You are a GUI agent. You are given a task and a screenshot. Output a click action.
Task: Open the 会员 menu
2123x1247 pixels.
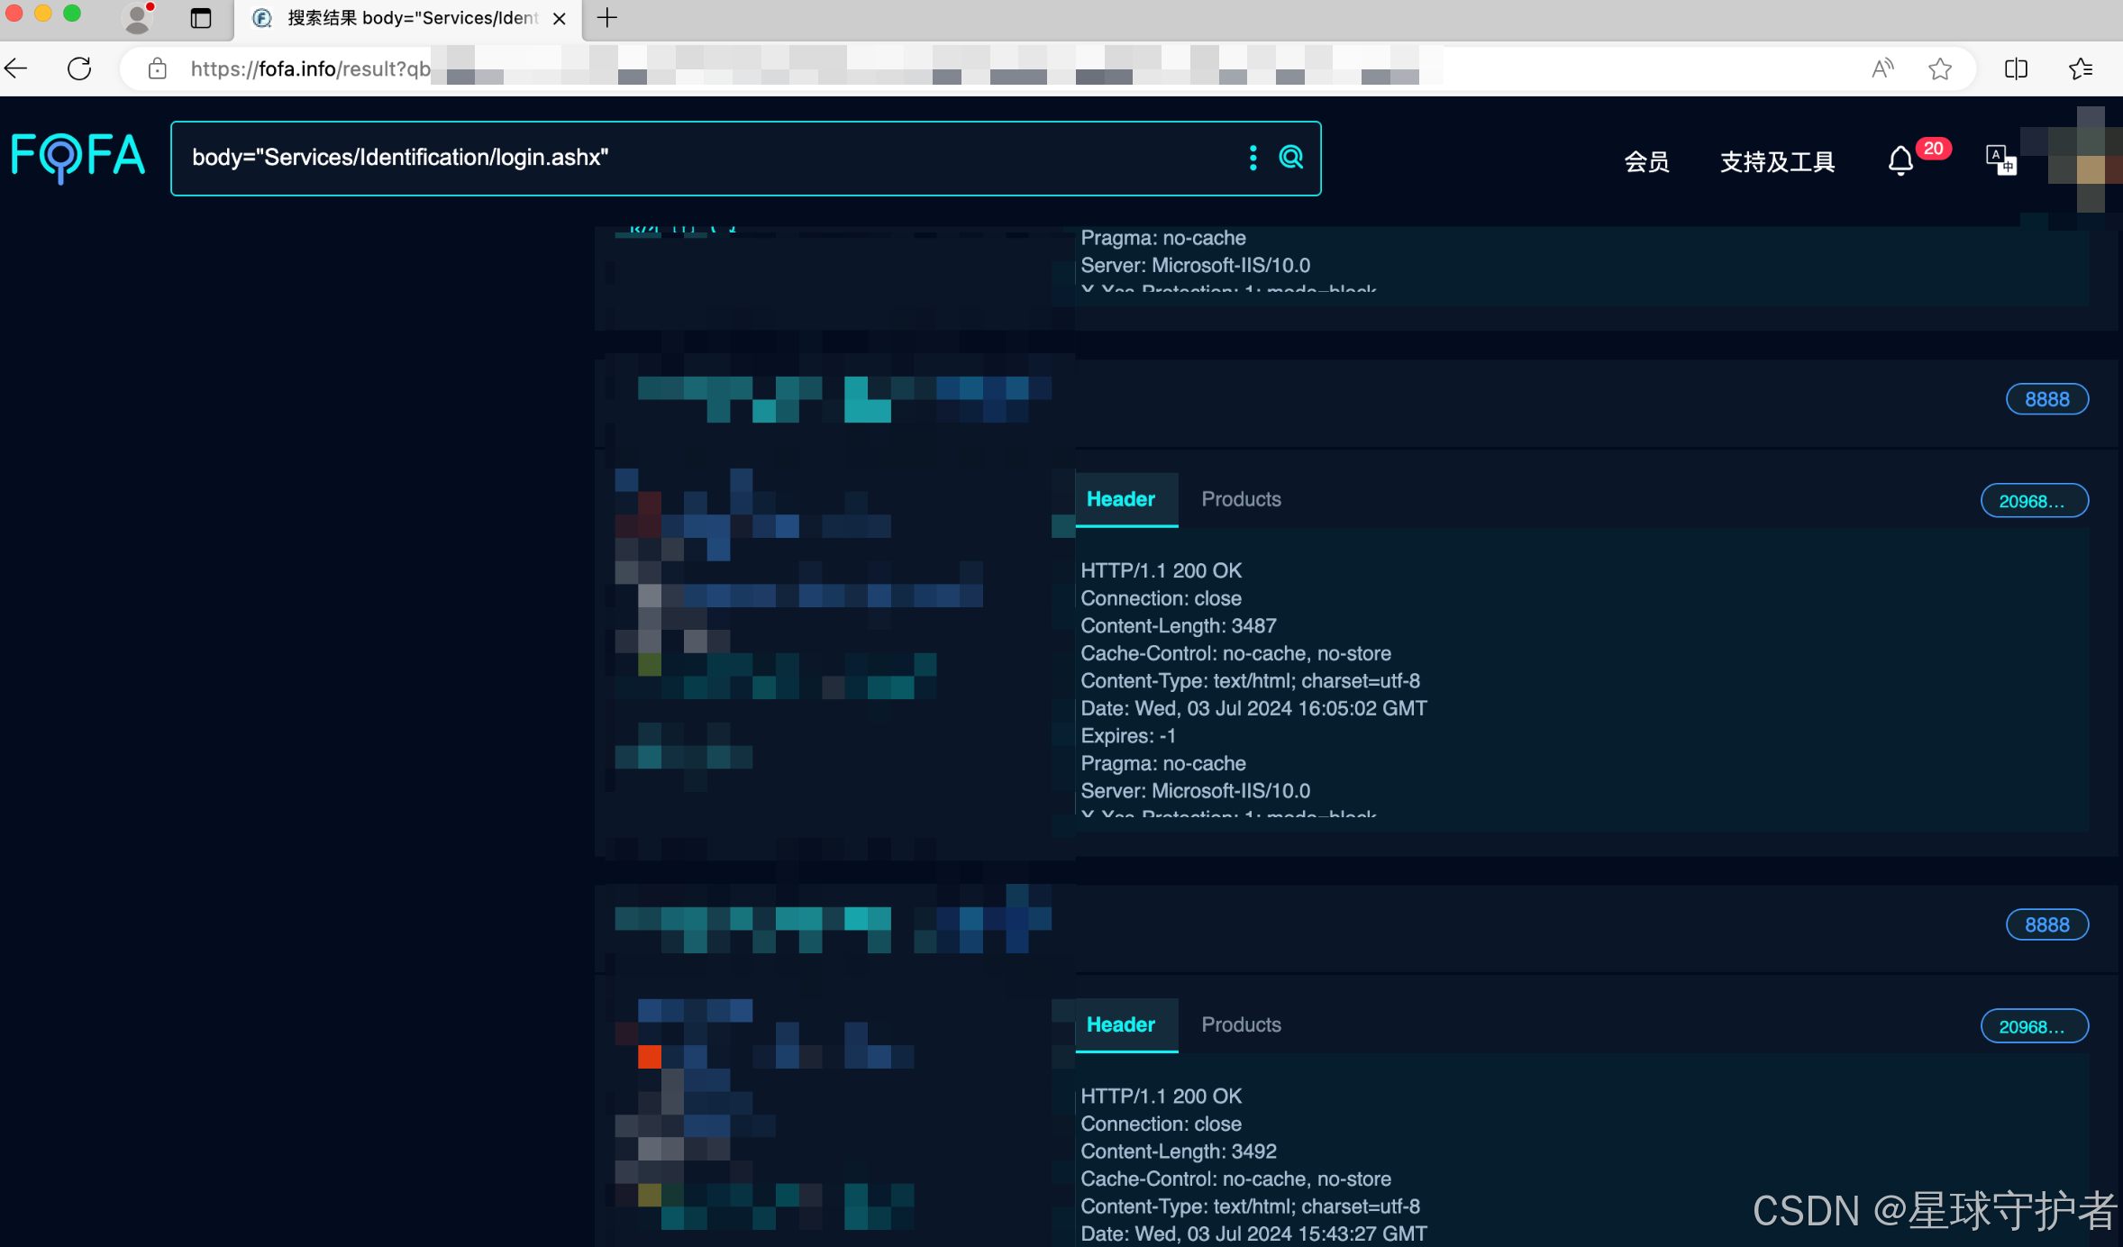(x=1646, y=162)
